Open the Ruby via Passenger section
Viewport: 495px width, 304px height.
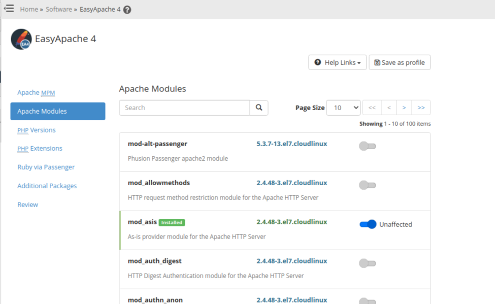[x=46, y=167]
